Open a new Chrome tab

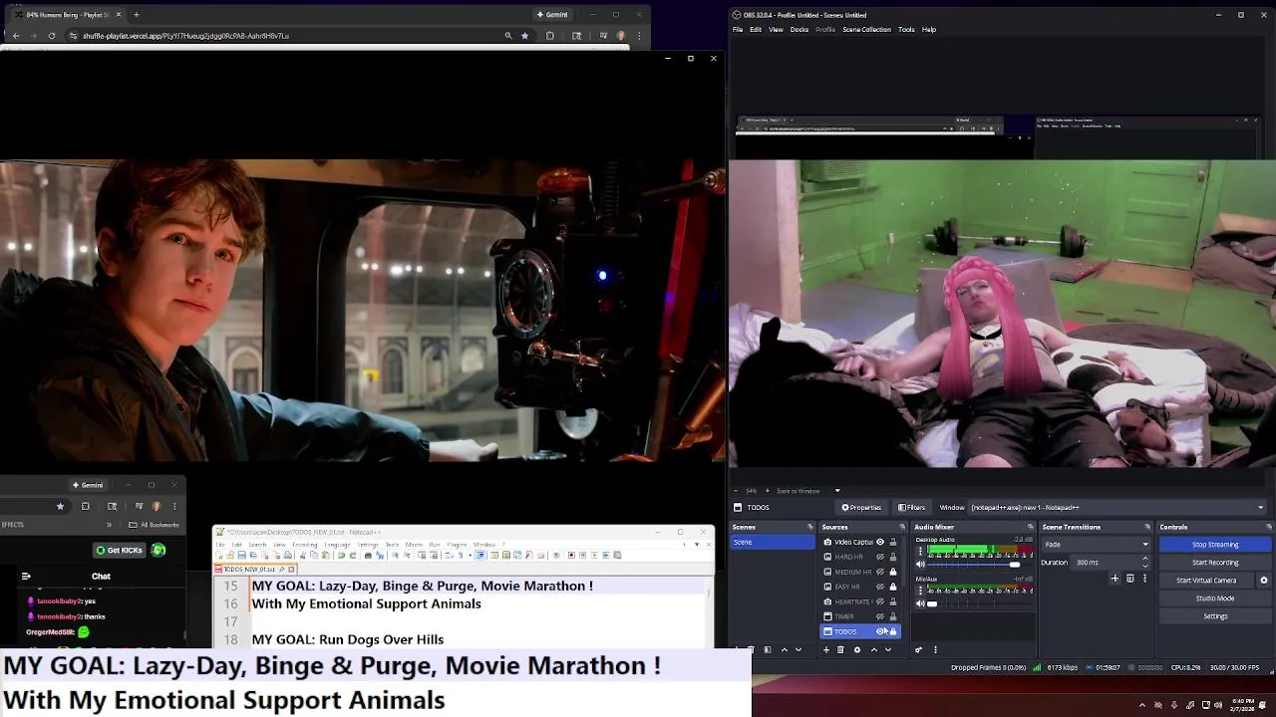tap(137, 15)
